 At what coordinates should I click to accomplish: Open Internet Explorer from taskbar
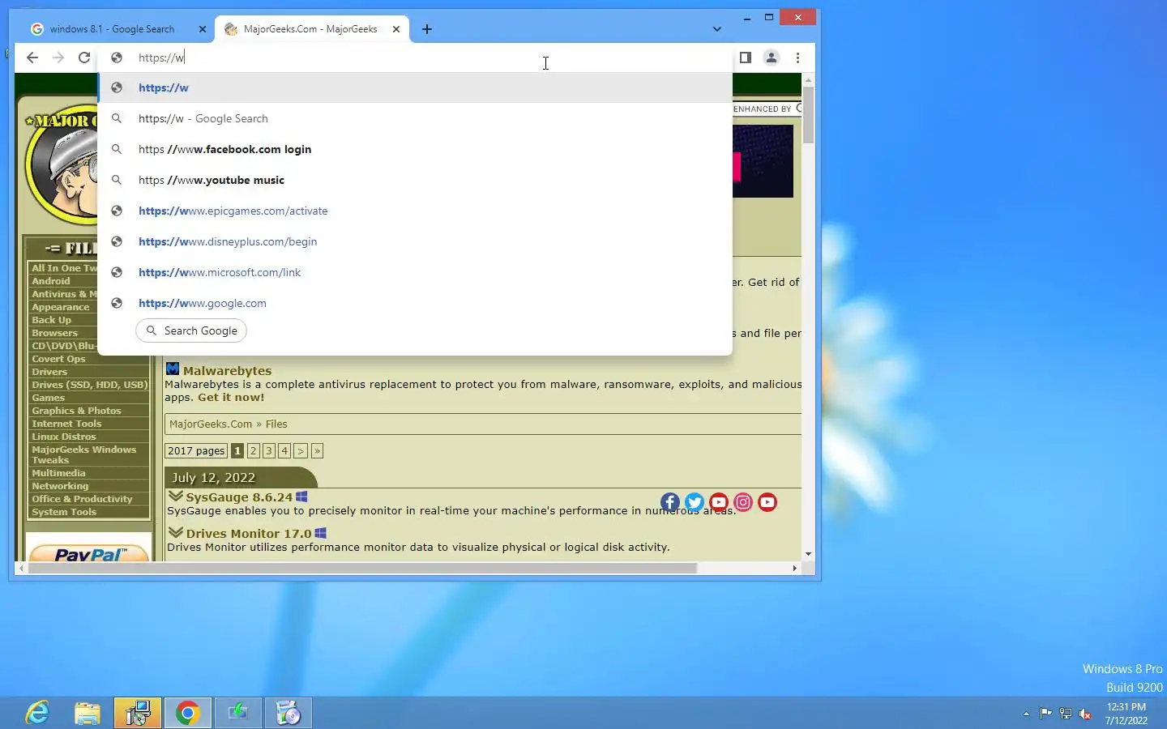(x=37, y=713)
